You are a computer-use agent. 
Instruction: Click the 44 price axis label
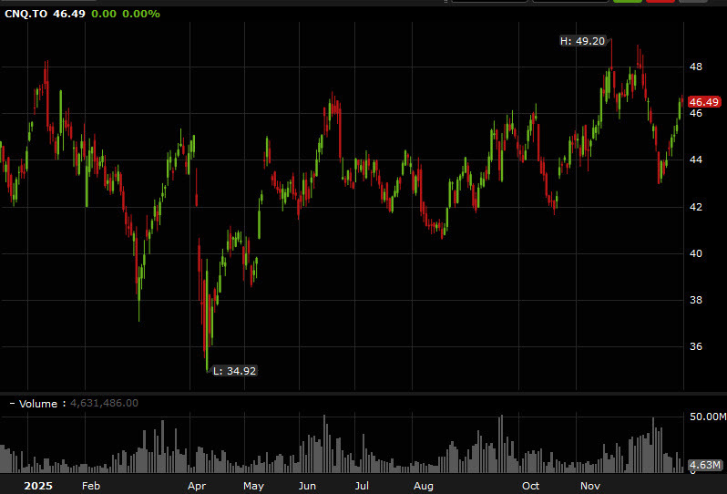point(695,160)
